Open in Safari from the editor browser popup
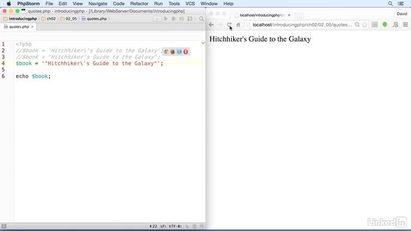Image resolution: width=411 pixels, height=231 pixels. (179, 52)
